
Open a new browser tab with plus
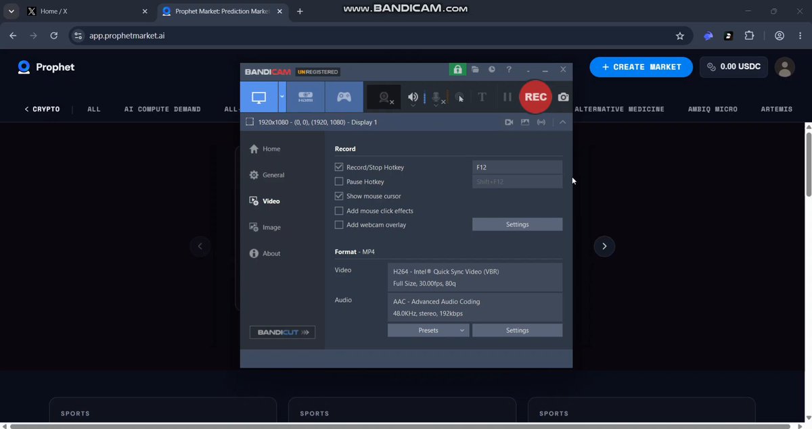pyautogui.click(x=300, y=11)
